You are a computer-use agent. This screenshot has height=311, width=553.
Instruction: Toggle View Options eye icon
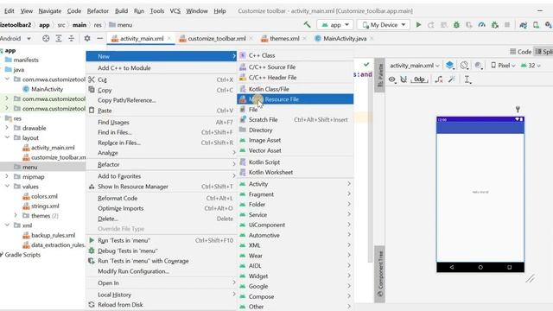[392, 79]
